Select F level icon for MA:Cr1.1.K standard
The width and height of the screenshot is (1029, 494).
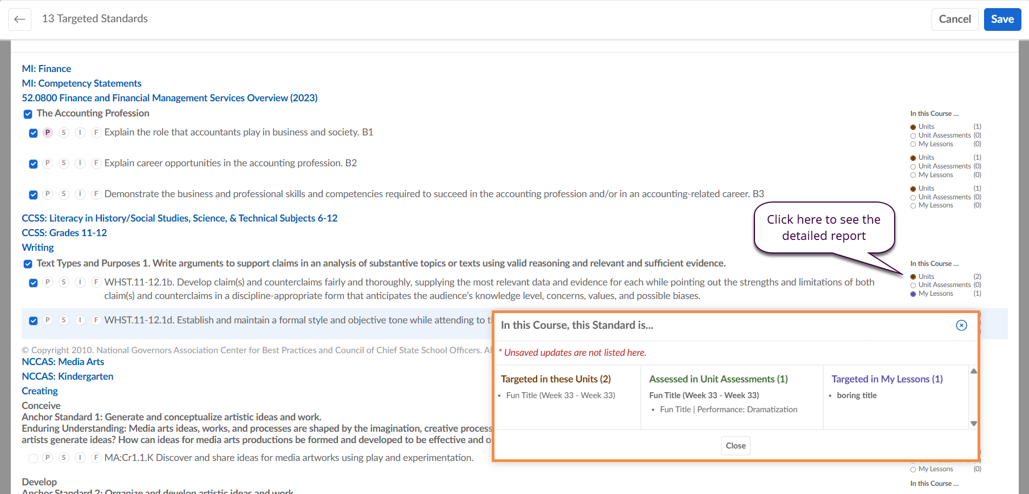pyautogui.click(x=96, y=458)
